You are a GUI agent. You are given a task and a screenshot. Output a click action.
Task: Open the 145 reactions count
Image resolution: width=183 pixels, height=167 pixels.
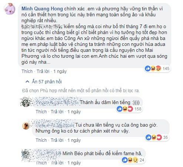click(x=166, y=69)
